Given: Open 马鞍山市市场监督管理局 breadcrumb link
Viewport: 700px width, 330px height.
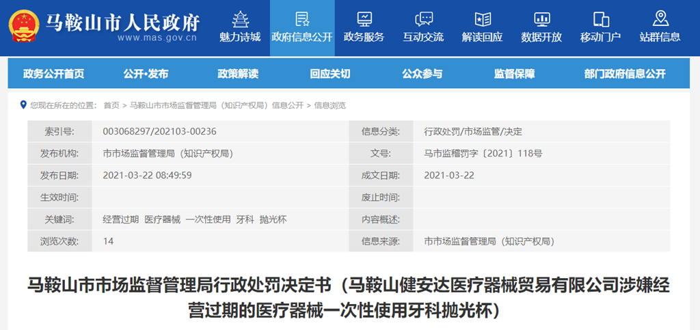Looking at the screenshot, I should point(217,106).
